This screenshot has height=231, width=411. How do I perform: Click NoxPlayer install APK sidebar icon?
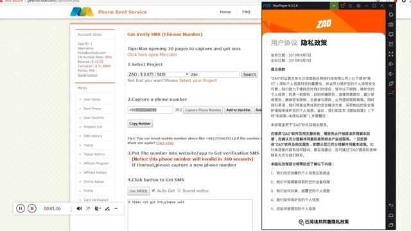point(391,44)
